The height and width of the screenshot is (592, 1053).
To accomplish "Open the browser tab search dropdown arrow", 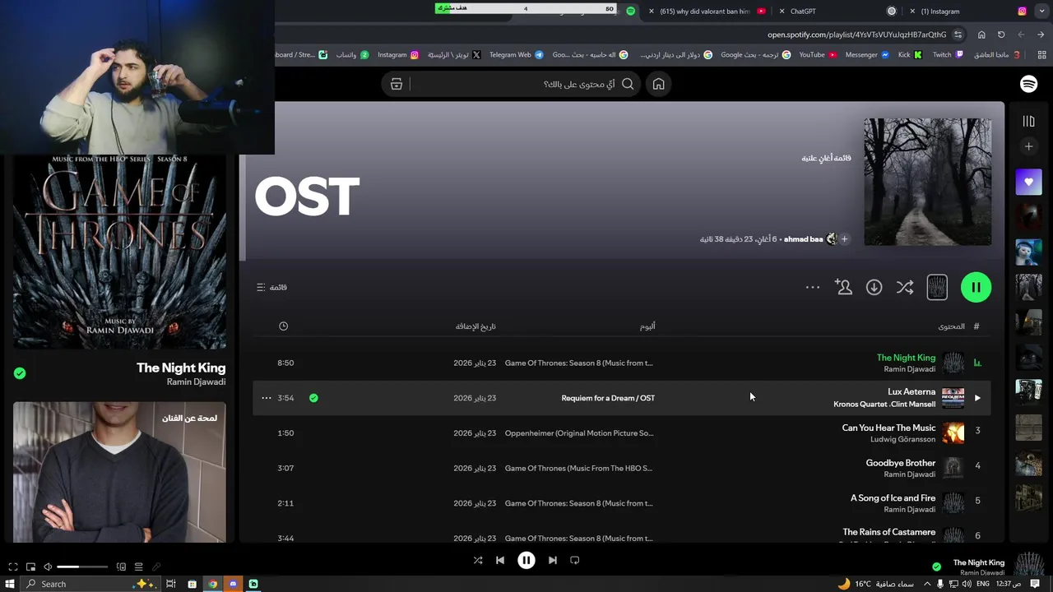I will pyautogui.click(x=1041, y=11).
